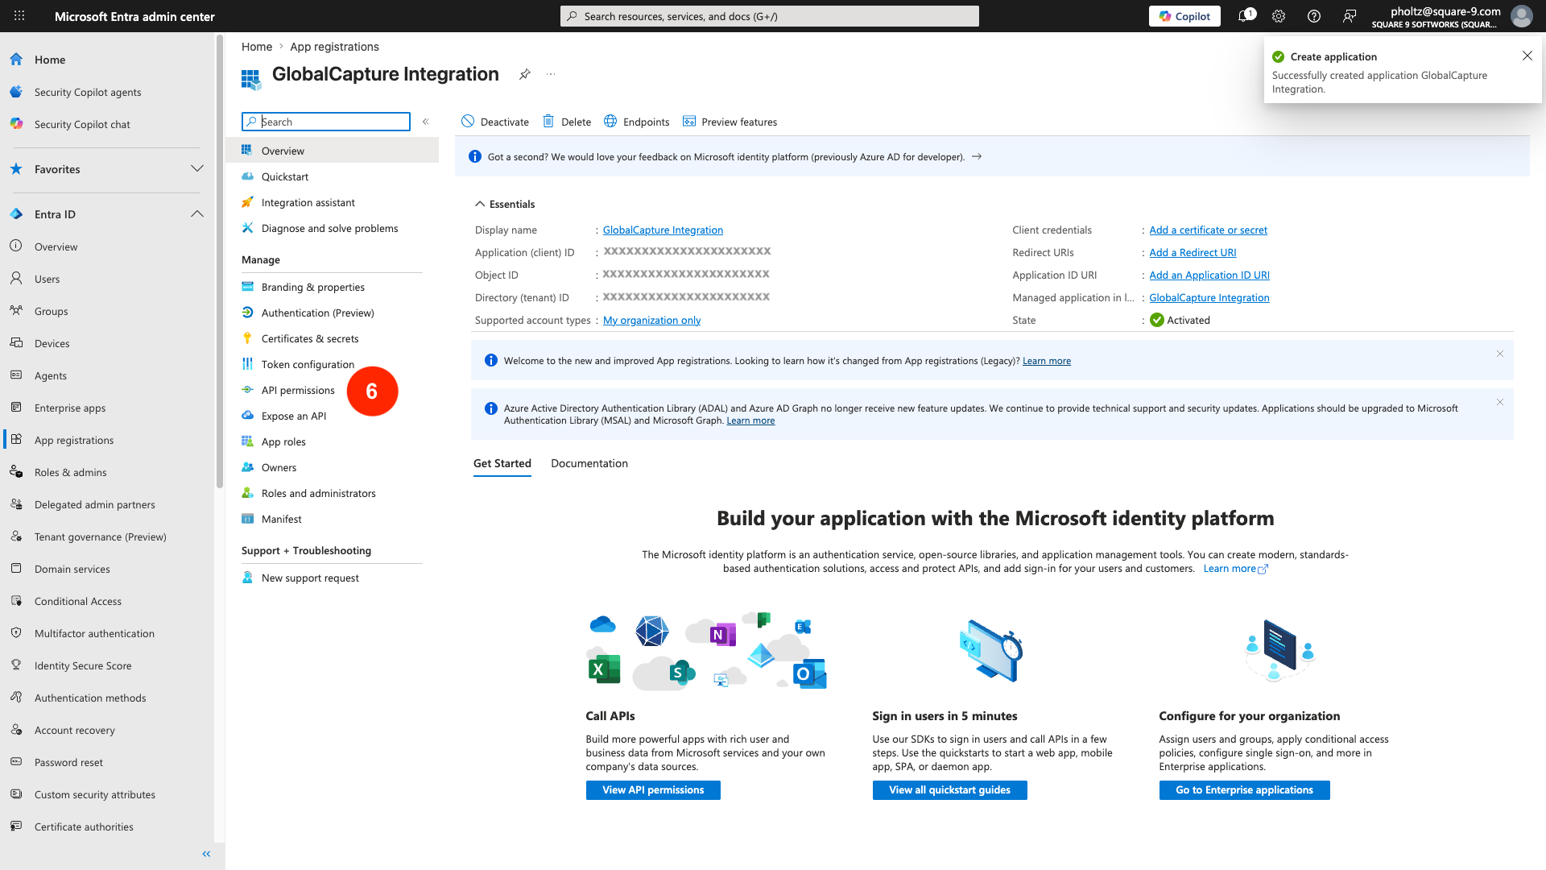The image size is (1546, 870).
Task: Dismiss the welcome App registrations banner
Action: coord(1500,354)
